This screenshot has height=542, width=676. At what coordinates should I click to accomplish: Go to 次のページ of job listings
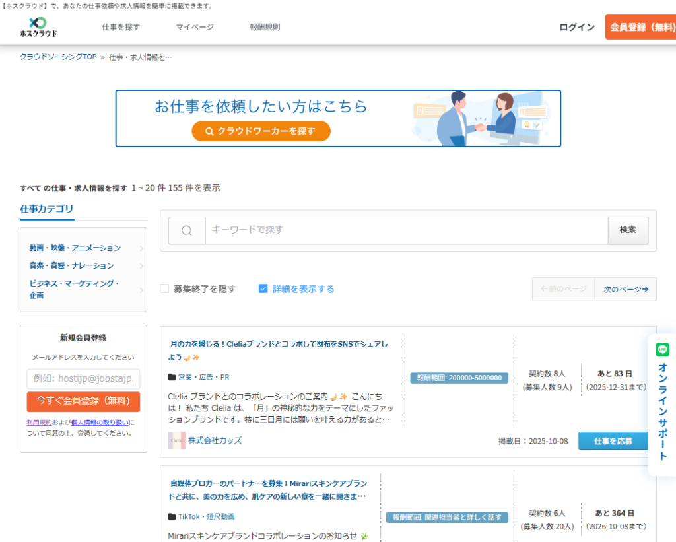[x=625, y=289]
